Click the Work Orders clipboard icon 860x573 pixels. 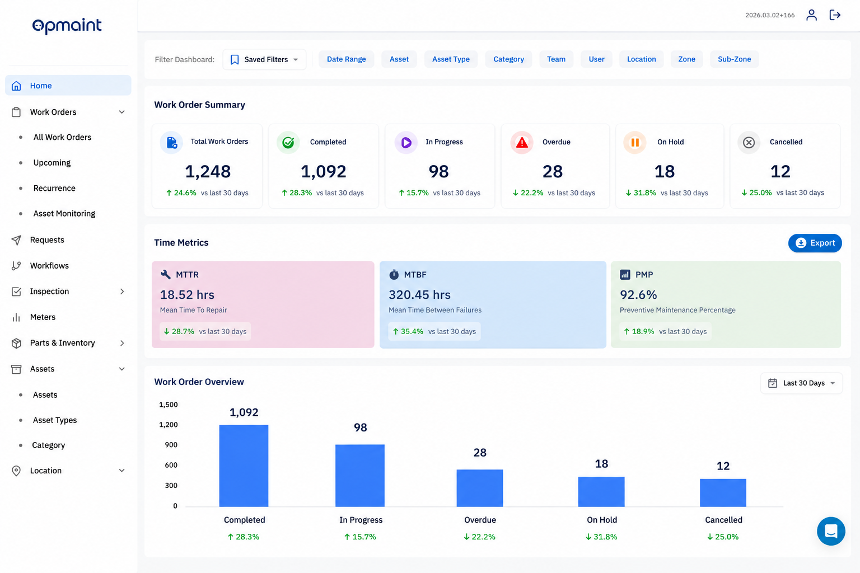coord(16,112)
